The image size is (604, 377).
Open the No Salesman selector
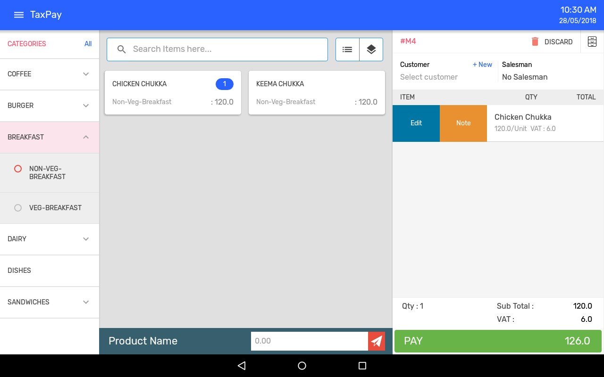click(x=525, y=77)
